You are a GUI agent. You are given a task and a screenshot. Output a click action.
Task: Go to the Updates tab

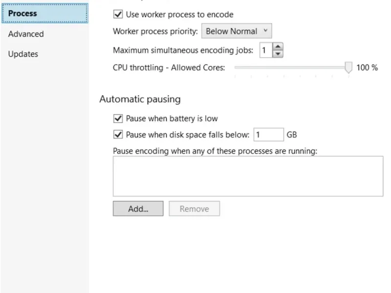click(23, 54)
